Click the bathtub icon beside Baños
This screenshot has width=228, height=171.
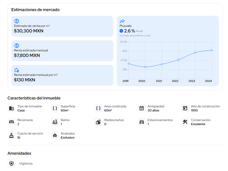coord(55,122)
